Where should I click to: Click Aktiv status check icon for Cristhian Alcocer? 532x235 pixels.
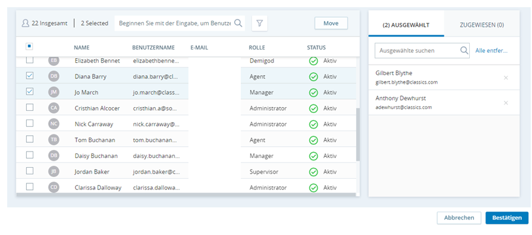[313, 108]
